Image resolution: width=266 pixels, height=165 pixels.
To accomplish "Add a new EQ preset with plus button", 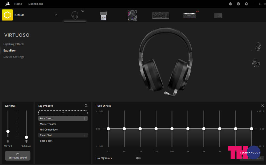I will tap(63, 113).
